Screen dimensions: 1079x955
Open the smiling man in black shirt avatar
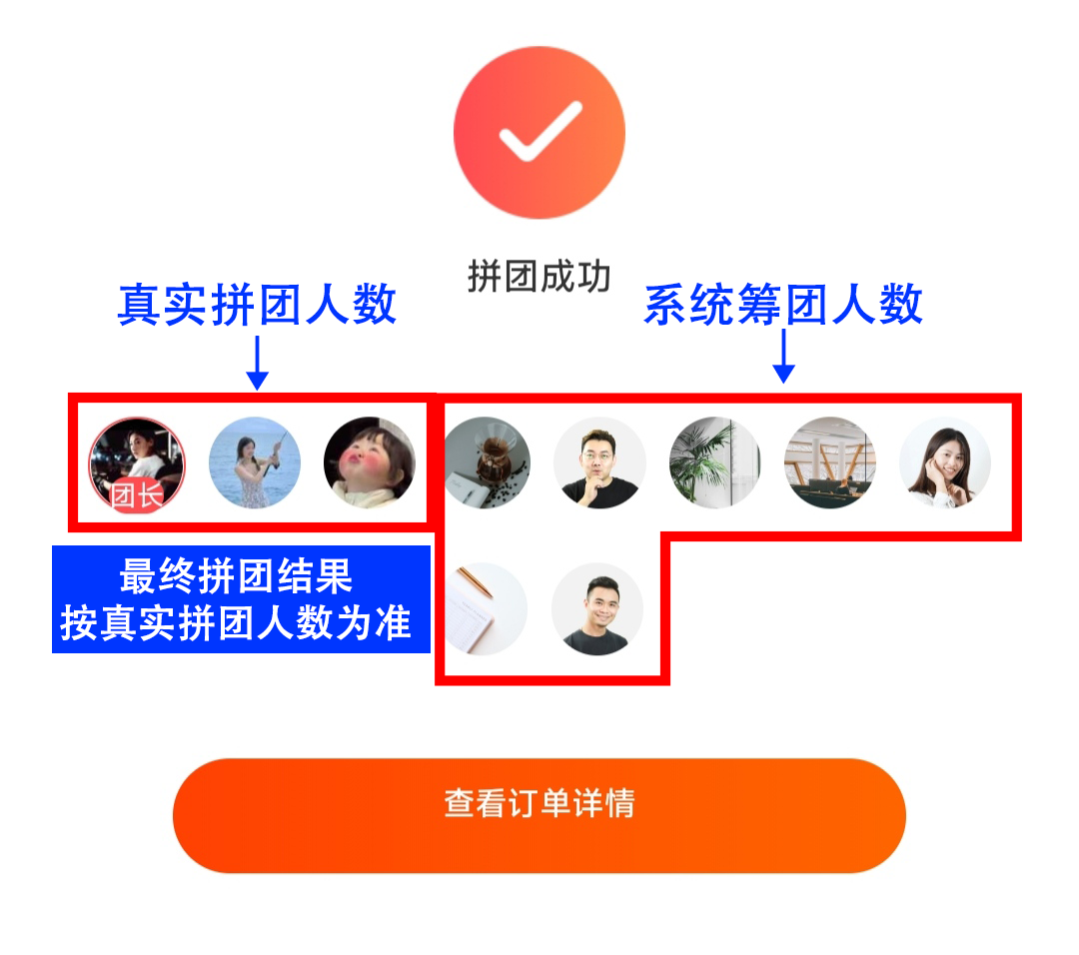597,609
